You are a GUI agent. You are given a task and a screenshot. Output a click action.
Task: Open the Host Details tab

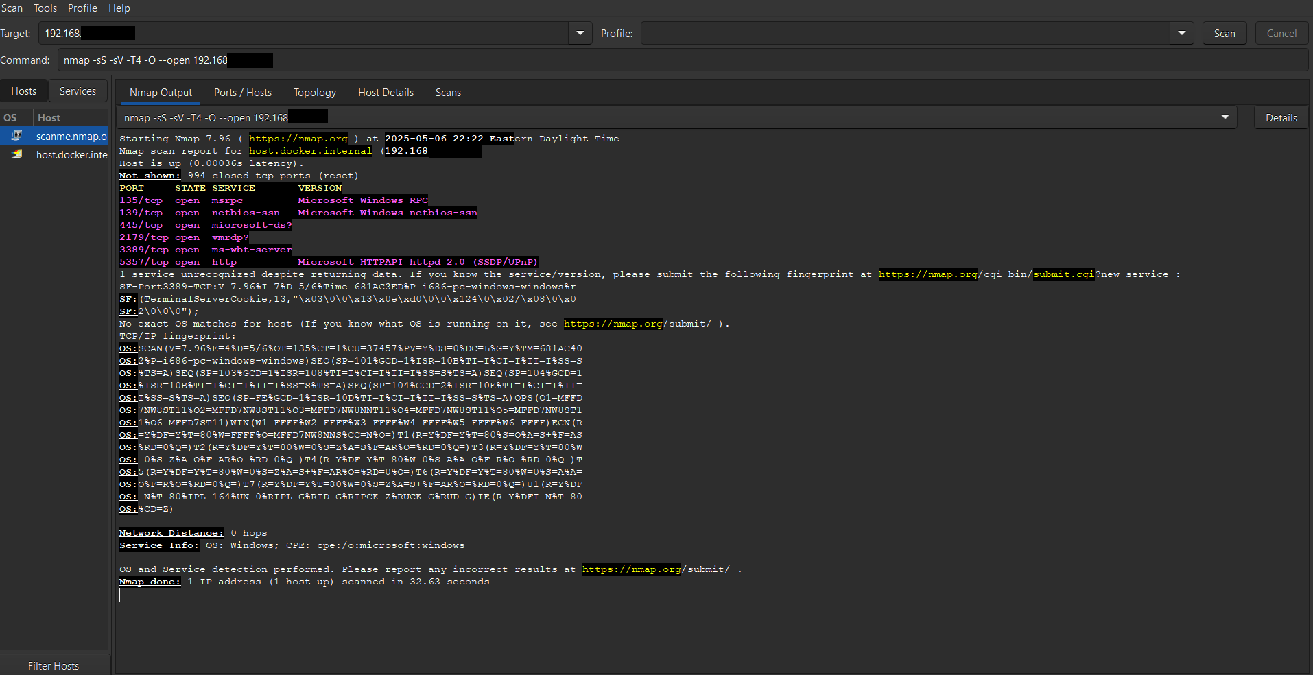tap(386, 93)
